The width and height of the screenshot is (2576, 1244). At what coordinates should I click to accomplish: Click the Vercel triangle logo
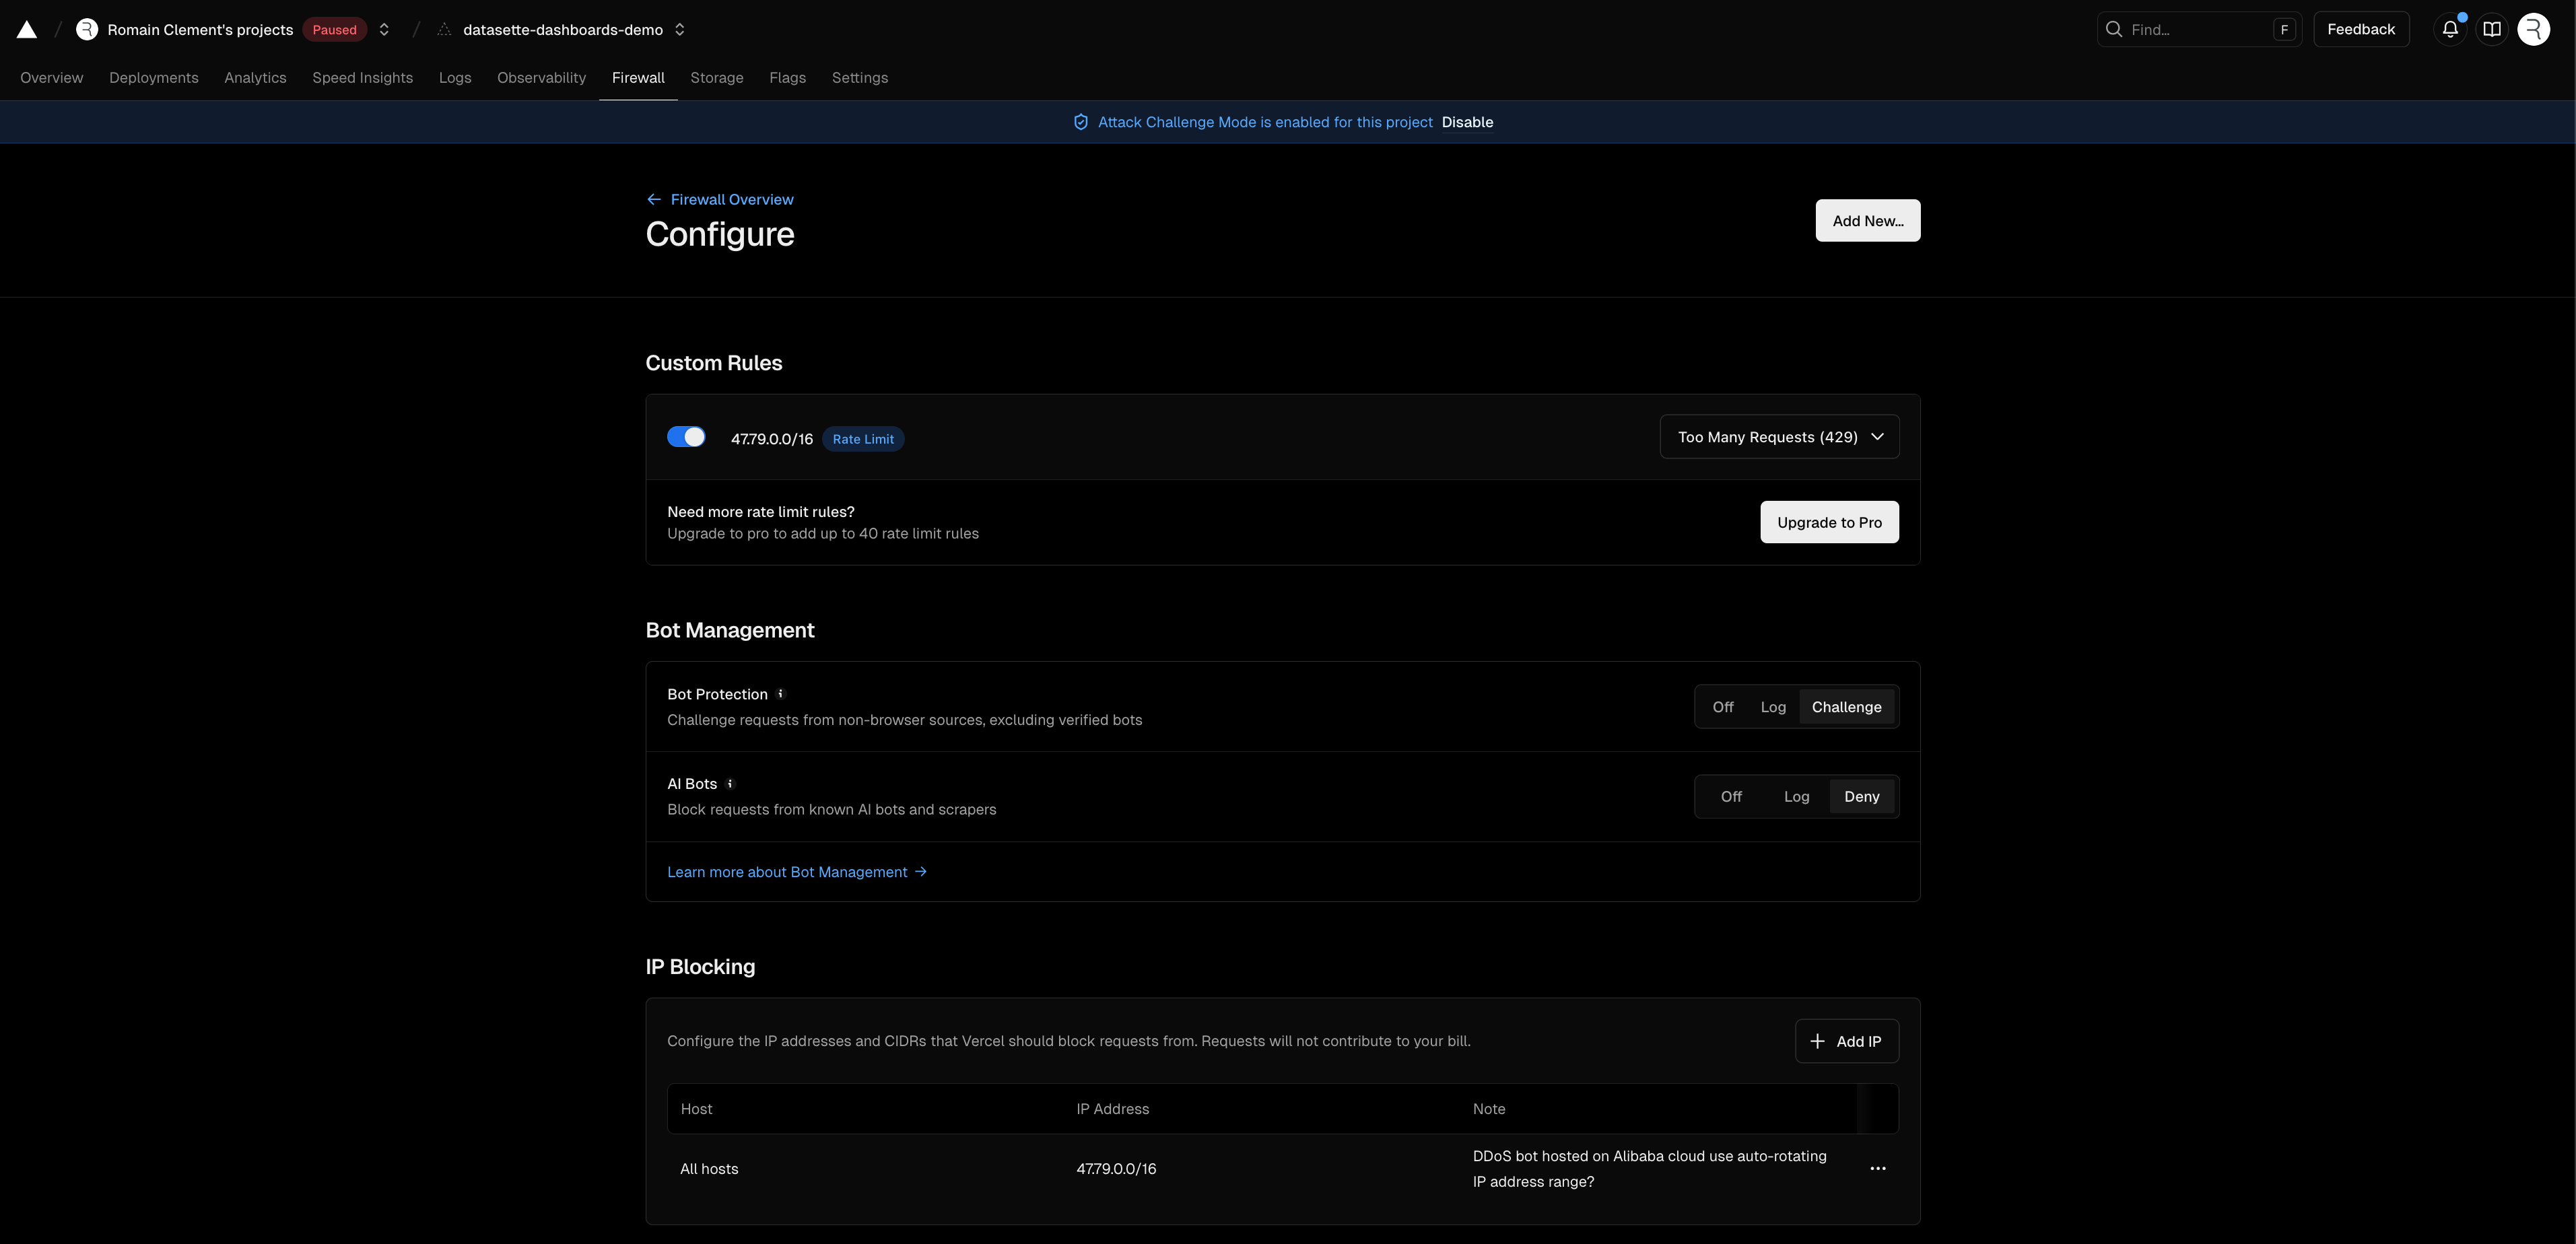[x=27, y=30]
